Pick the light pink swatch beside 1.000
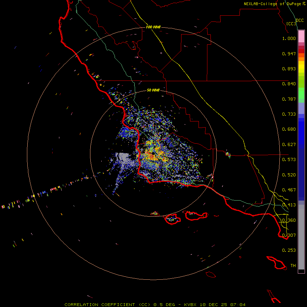The height and width of the screenshot is (307, 307). pos(301,36)
